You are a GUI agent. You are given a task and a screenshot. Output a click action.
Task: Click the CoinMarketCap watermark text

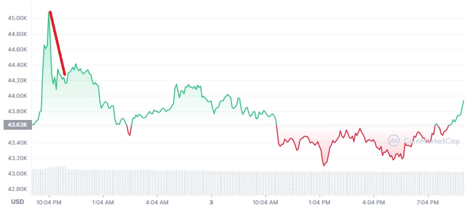(431, 141)
